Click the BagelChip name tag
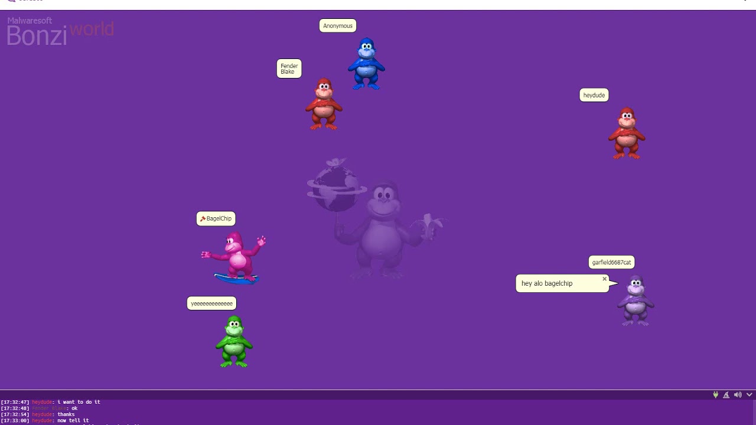 pos(216,219)
